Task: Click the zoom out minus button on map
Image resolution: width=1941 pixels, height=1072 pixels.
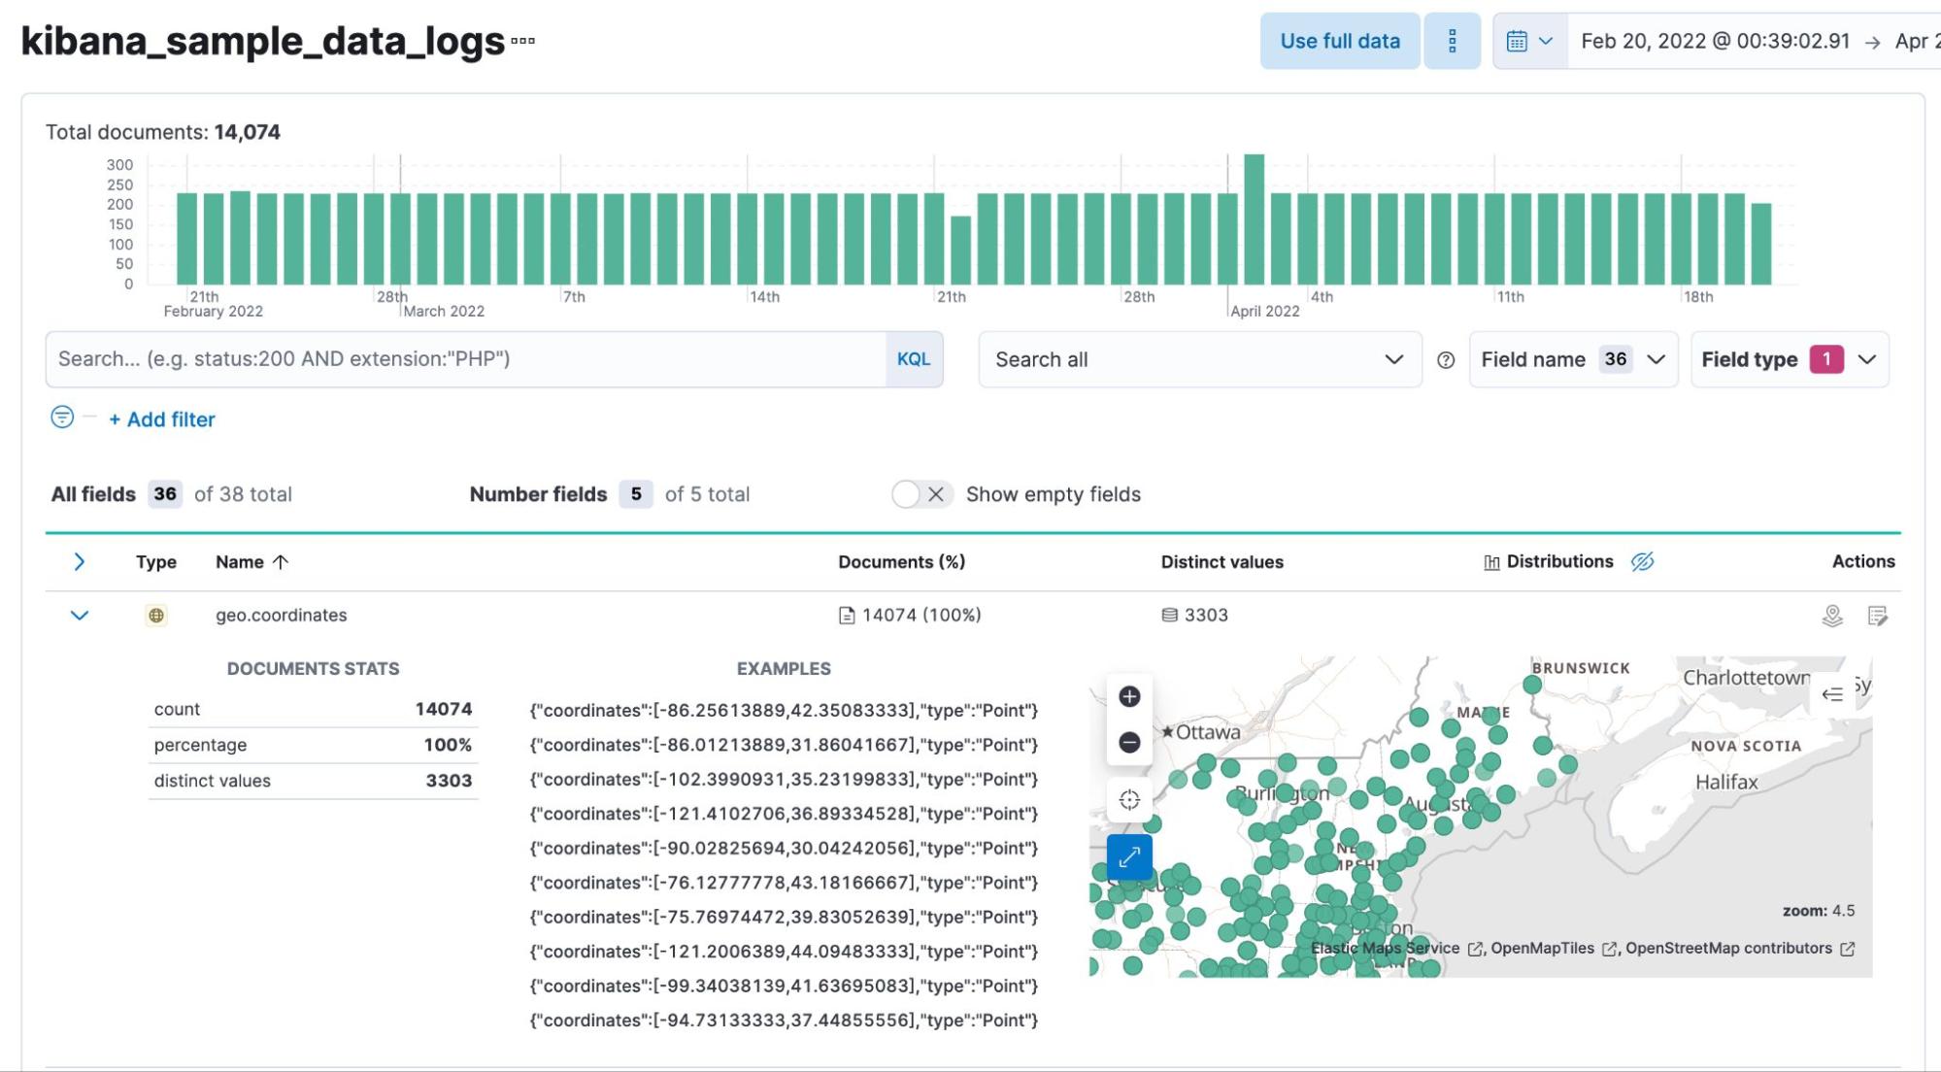Action: (1129, 741)
